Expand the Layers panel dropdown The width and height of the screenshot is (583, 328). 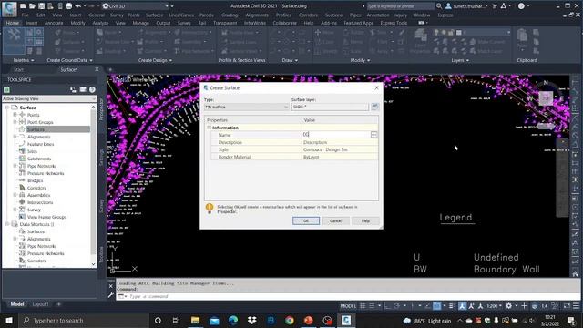click(460, 60)
